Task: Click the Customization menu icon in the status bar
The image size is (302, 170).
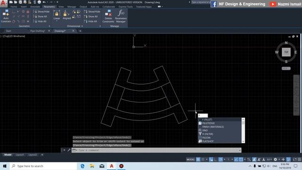Action: 300,160
